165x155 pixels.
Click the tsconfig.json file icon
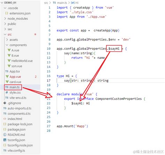point(5,140)
